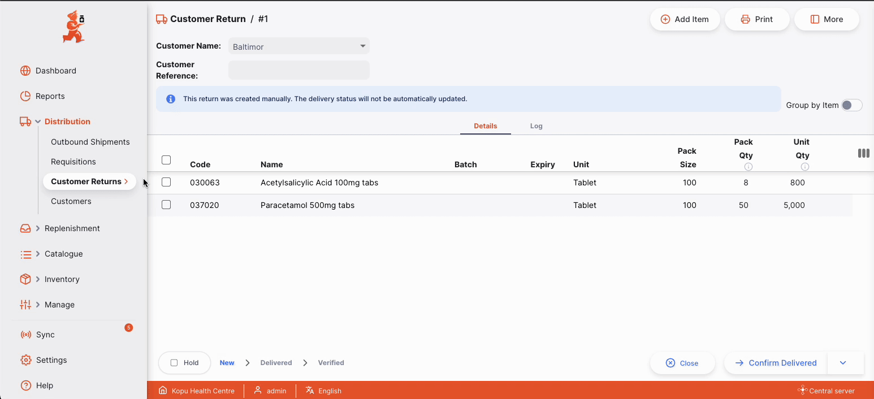Tick the select-all checkbox in the table header
874x399 pixels.
[x=166, y=160]
